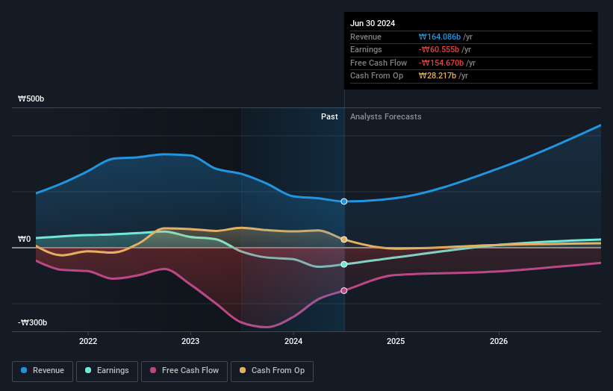Image resolution: width=613 pixels, height=391 pixels.
Task: Toggle the Earnings legend button
Action: pos(107,371)
